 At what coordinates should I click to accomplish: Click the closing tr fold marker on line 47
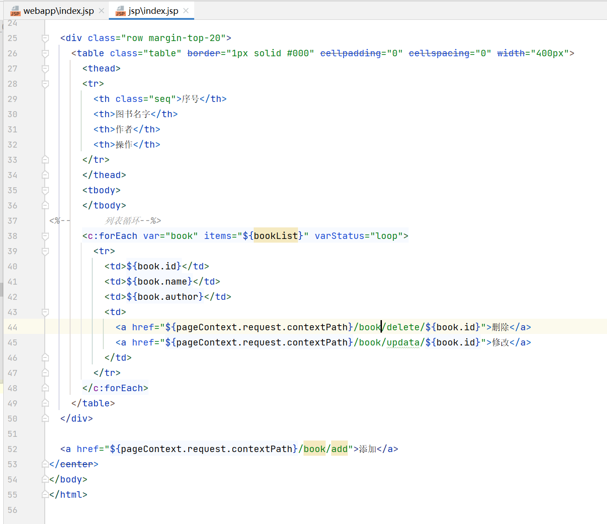coord(45,373)
